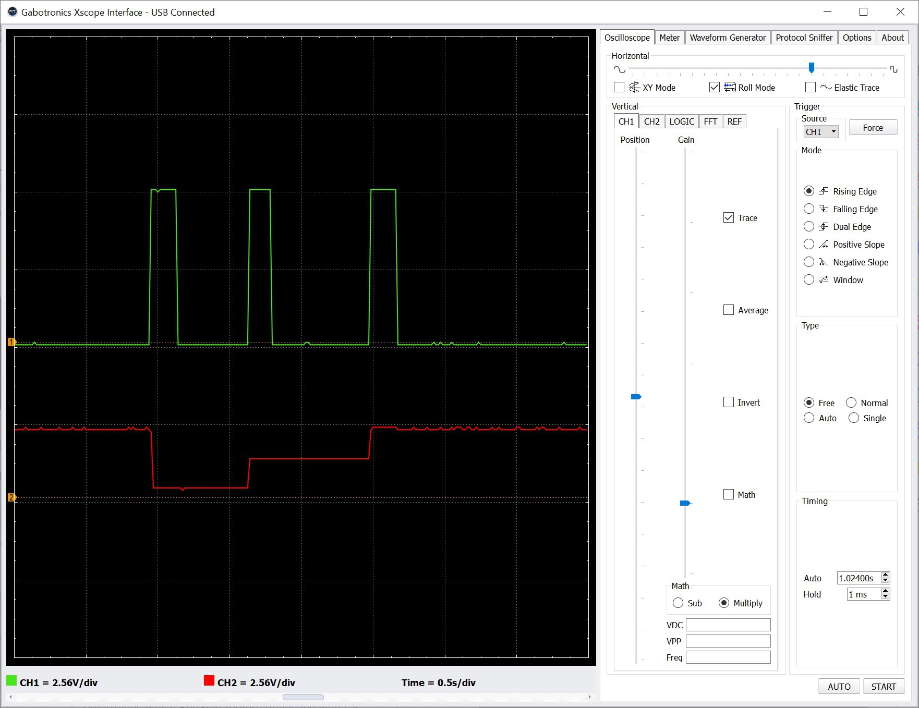Switch to the Waveform Generator tab

728,38
